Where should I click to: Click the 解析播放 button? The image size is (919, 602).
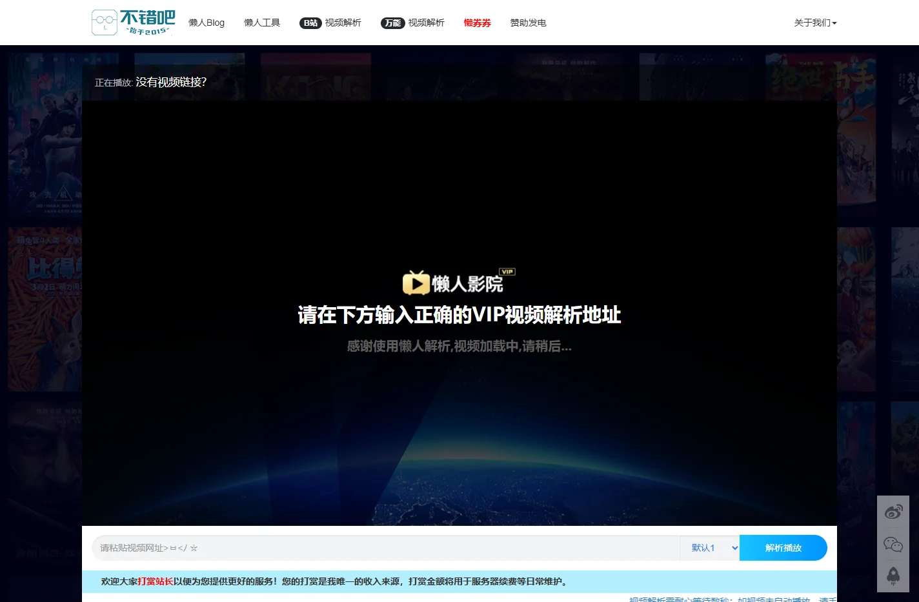point(783,548)
